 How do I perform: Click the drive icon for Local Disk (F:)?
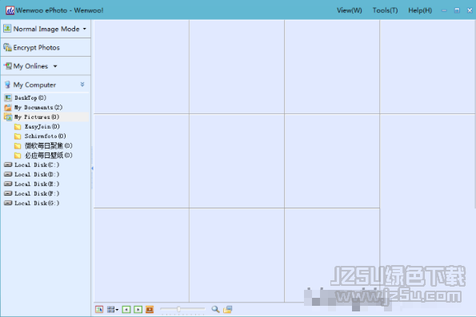point(8,193)
